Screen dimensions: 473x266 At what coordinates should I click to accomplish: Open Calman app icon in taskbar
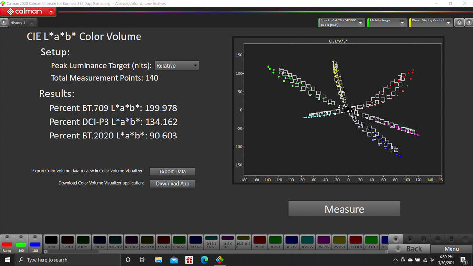click(x=220, y=260)
